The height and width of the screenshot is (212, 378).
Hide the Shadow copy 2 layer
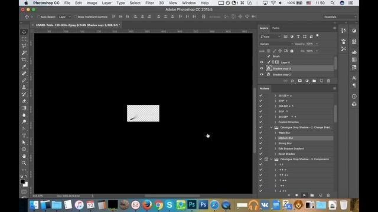[262, 75]
